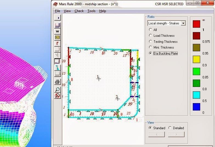This screenshot has height=147, width=215.
Task: Click the next arrow button under View
Action: [x=176, y=134]
